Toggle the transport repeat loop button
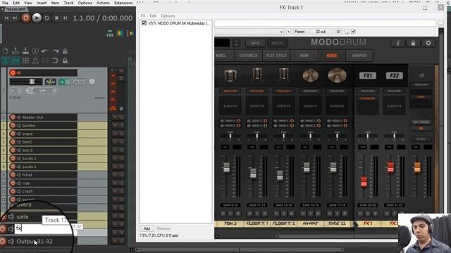Viewport: 451px width, 253px height. pyautogui.click(x=47, y=18)
